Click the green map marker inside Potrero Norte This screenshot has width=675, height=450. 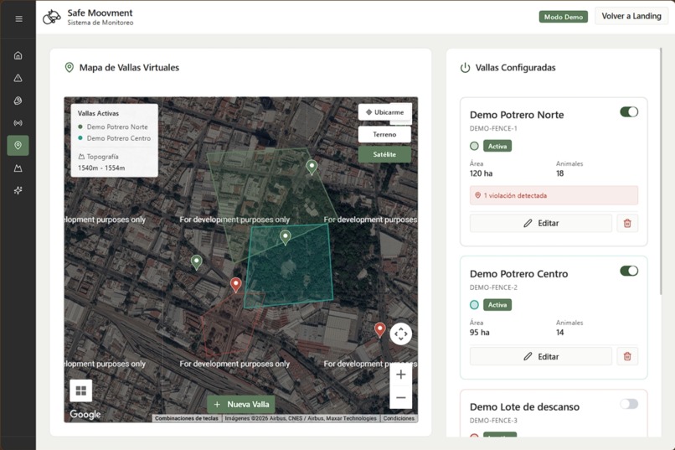(312, 167)
